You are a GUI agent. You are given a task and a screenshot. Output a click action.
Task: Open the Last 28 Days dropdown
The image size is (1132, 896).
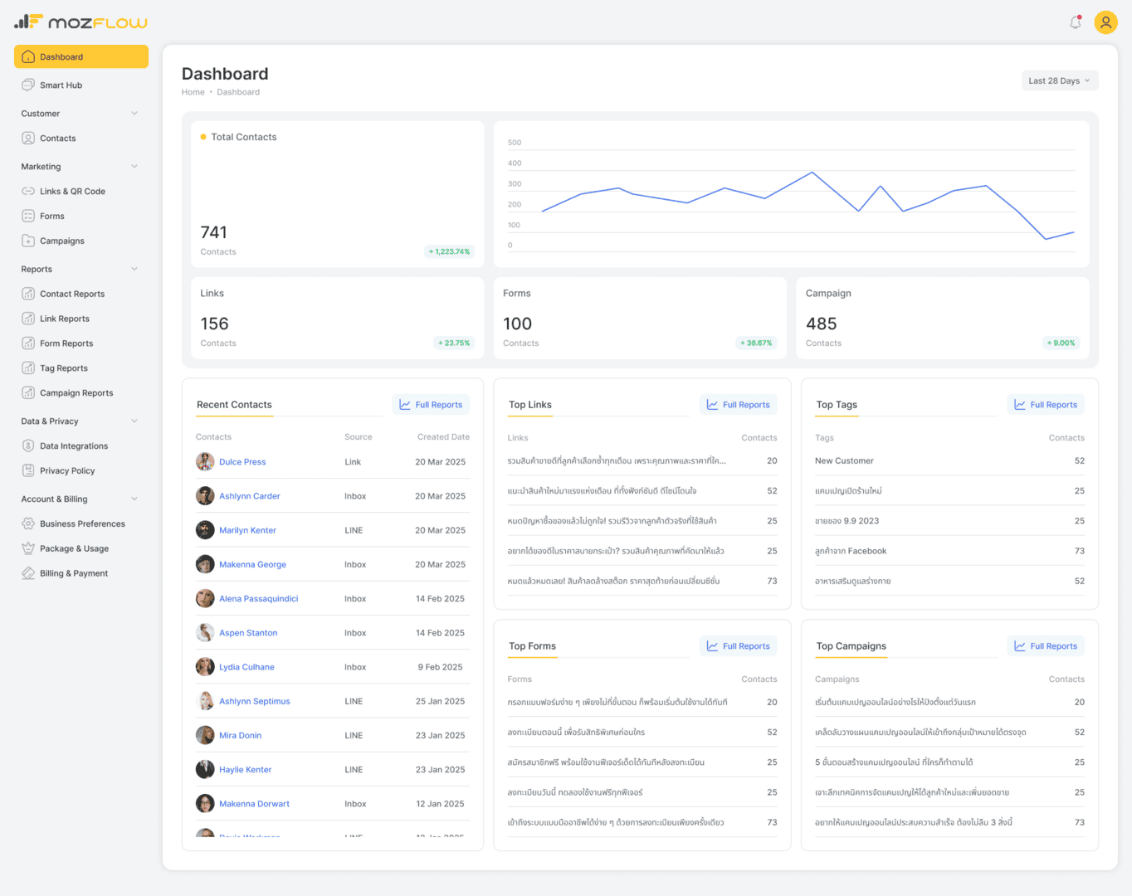(1060, 81)
